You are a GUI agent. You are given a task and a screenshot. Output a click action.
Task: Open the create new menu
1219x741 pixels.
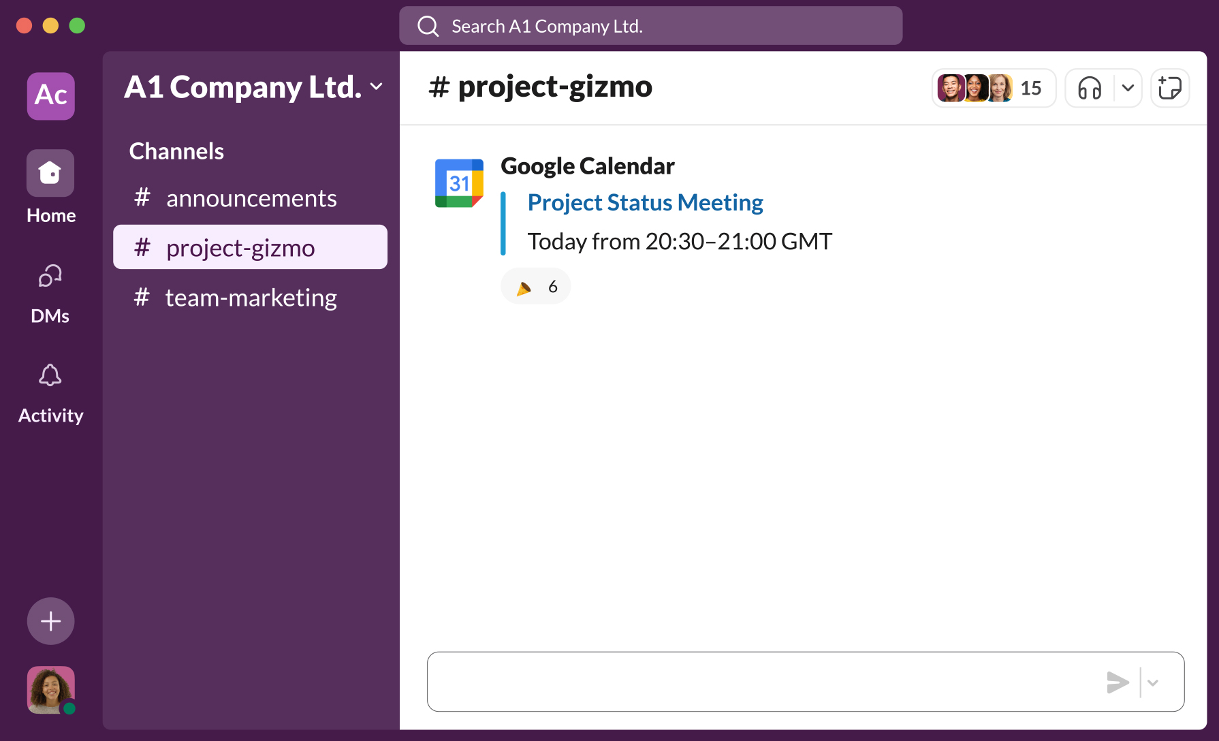tap(50, 620)
